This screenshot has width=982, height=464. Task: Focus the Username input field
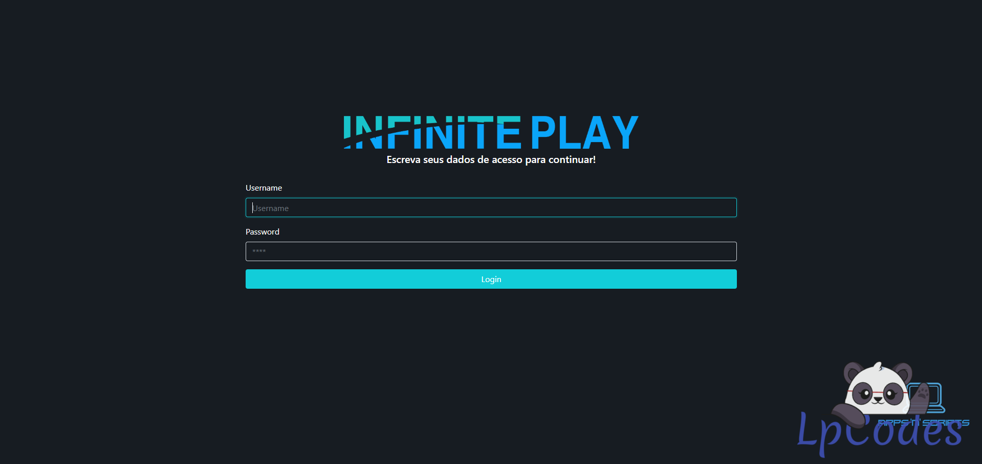pyautogui.click(x=491, y=207)
